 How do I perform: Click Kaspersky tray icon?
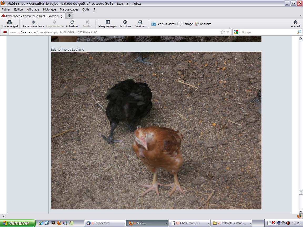(274, 223)
